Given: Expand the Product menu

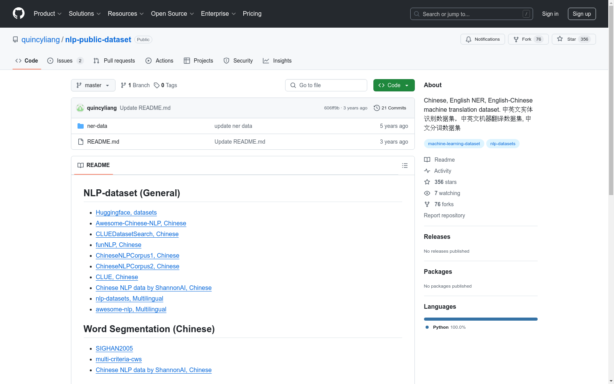Looking at the screenshot, I should coord(48,14).
